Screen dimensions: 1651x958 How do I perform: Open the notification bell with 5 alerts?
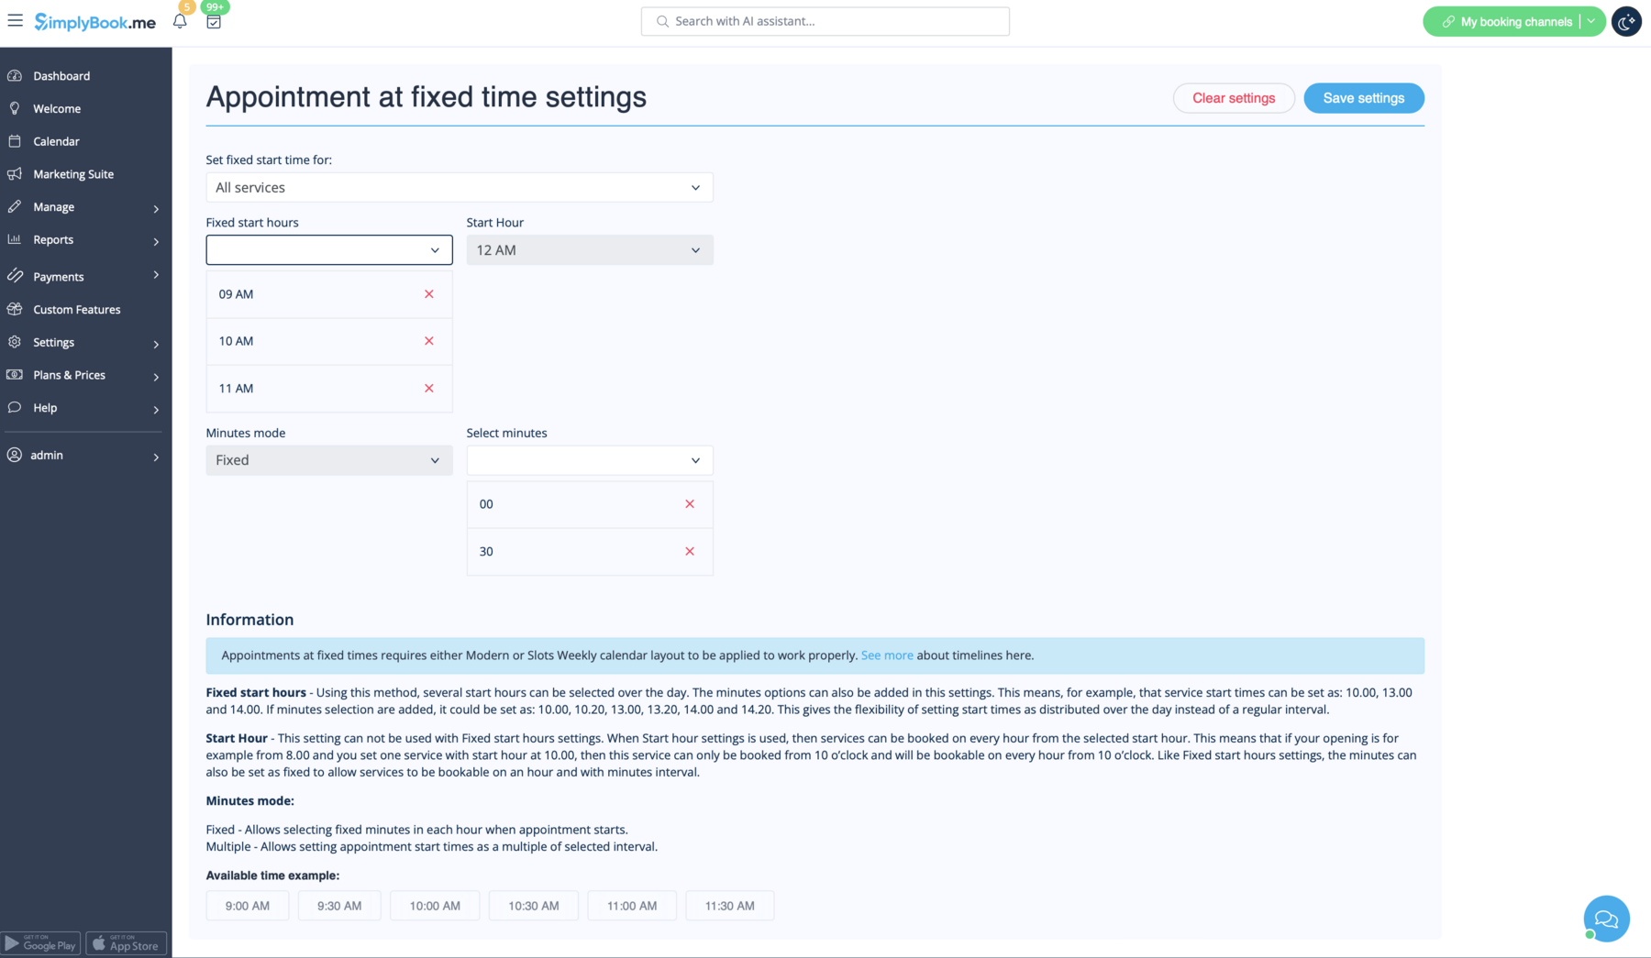[x=180, y=21]
